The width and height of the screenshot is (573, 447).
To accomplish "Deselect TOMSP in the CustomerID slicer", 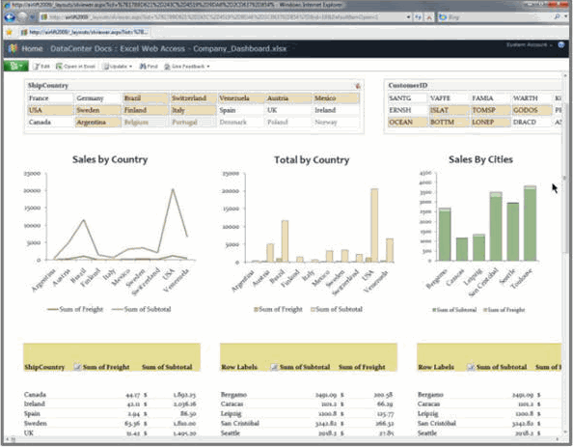I will [x=490, y=110].
